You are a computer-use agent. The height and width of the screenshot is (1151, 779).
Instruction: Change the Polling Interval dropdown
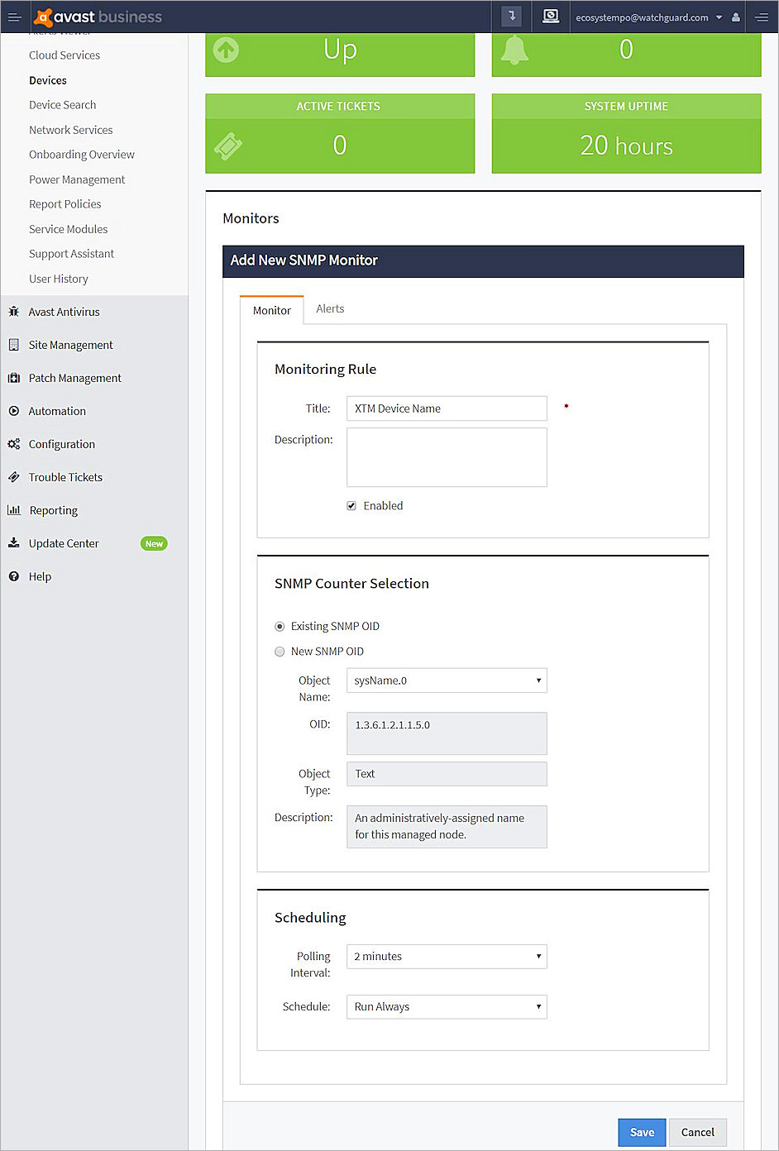click(447, 957)
